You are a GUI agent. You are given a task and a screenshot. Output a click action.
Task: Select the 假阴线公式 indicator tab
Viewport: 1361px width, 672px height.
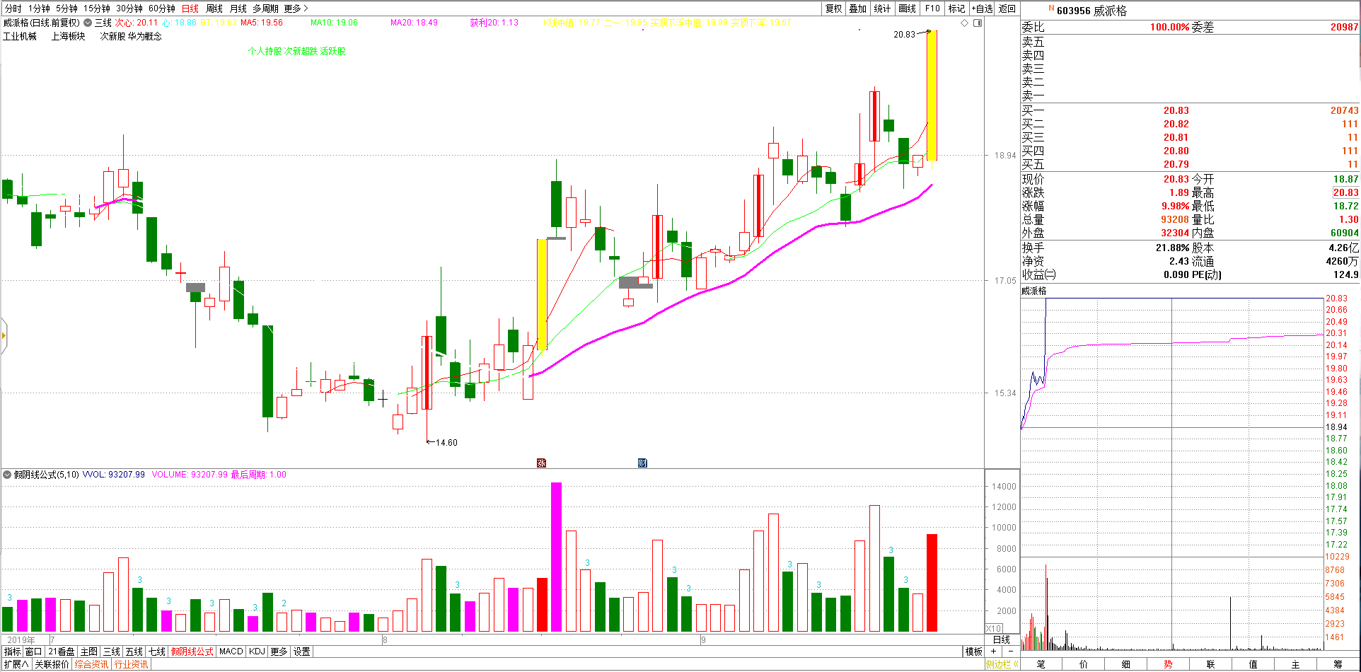click(x=192, y=651)
